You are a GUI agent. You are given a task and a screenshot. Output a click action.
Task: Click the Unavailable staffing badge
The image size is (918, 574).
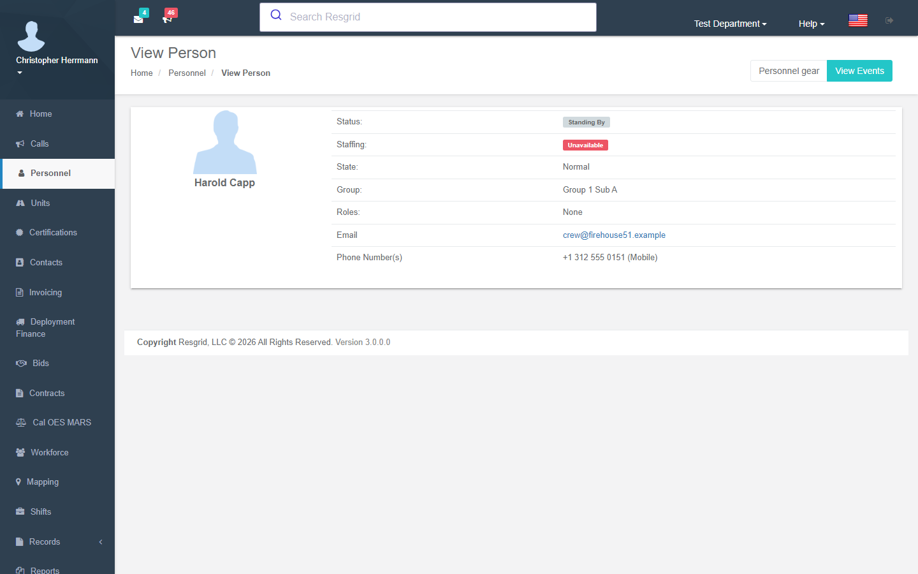585,145
